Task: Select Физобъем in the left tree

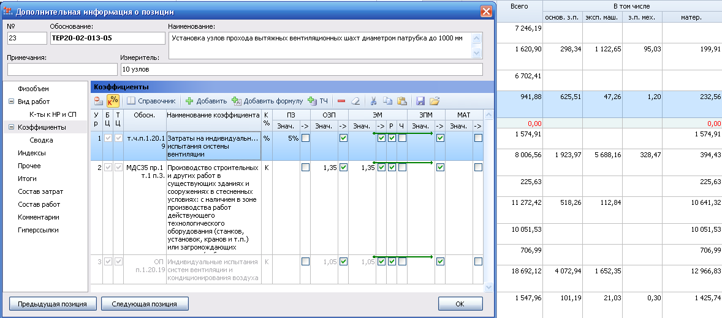Action: pyautogui.click(x=33, y=89)
